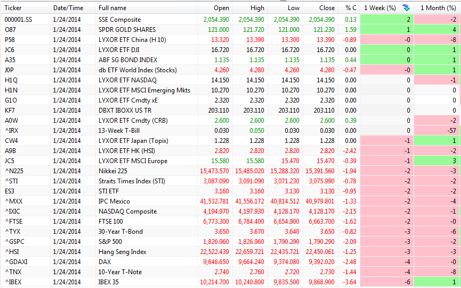This screenshot has height=288, width=461.
Task: Sort by the 1 Month (%) column header
Action: pos(438,8)
